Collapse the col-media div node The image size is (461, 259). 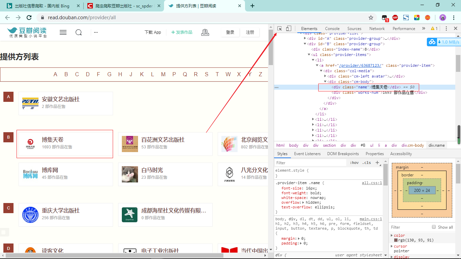[321, 71]
